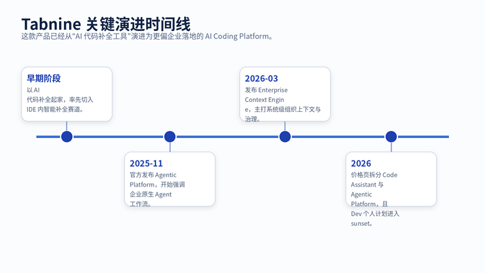Select the timeline dot above the 2026 card

pos(391,137)
